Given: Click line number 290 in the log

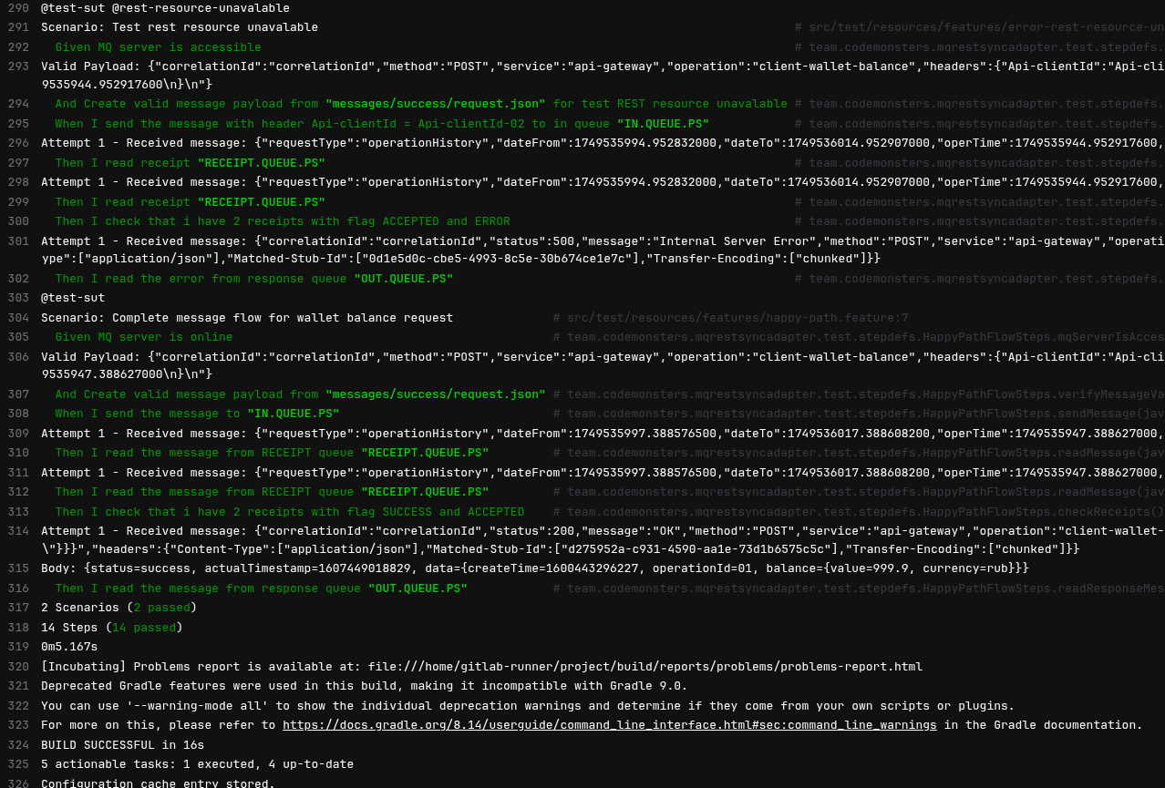Looking at the screenshot, I should click(18, 8).
